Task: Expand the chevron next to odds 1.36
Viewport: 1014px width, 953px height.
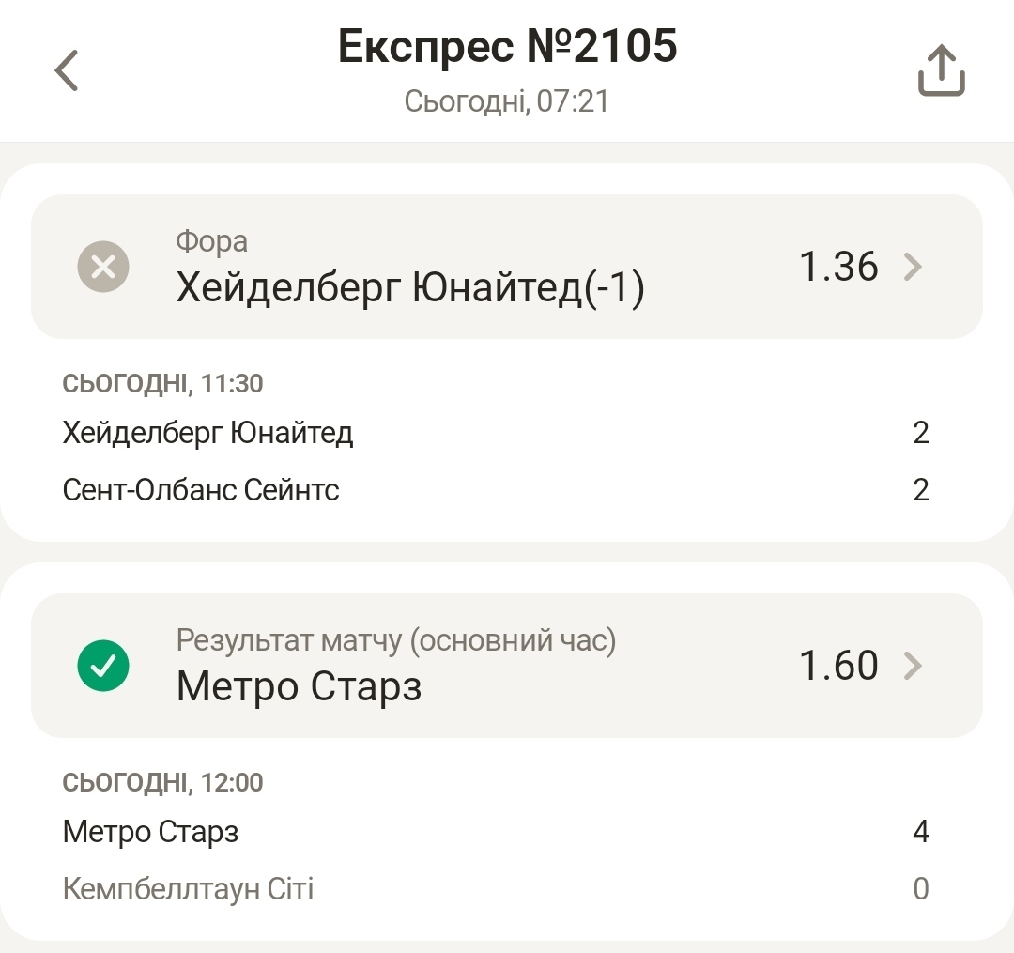Action: click(913, 268)
